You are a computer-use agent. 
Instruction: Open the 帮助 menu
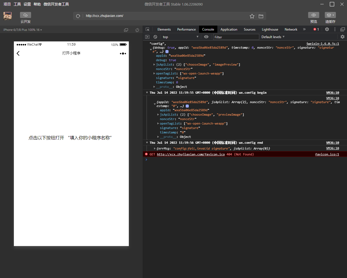pos(37,4)
